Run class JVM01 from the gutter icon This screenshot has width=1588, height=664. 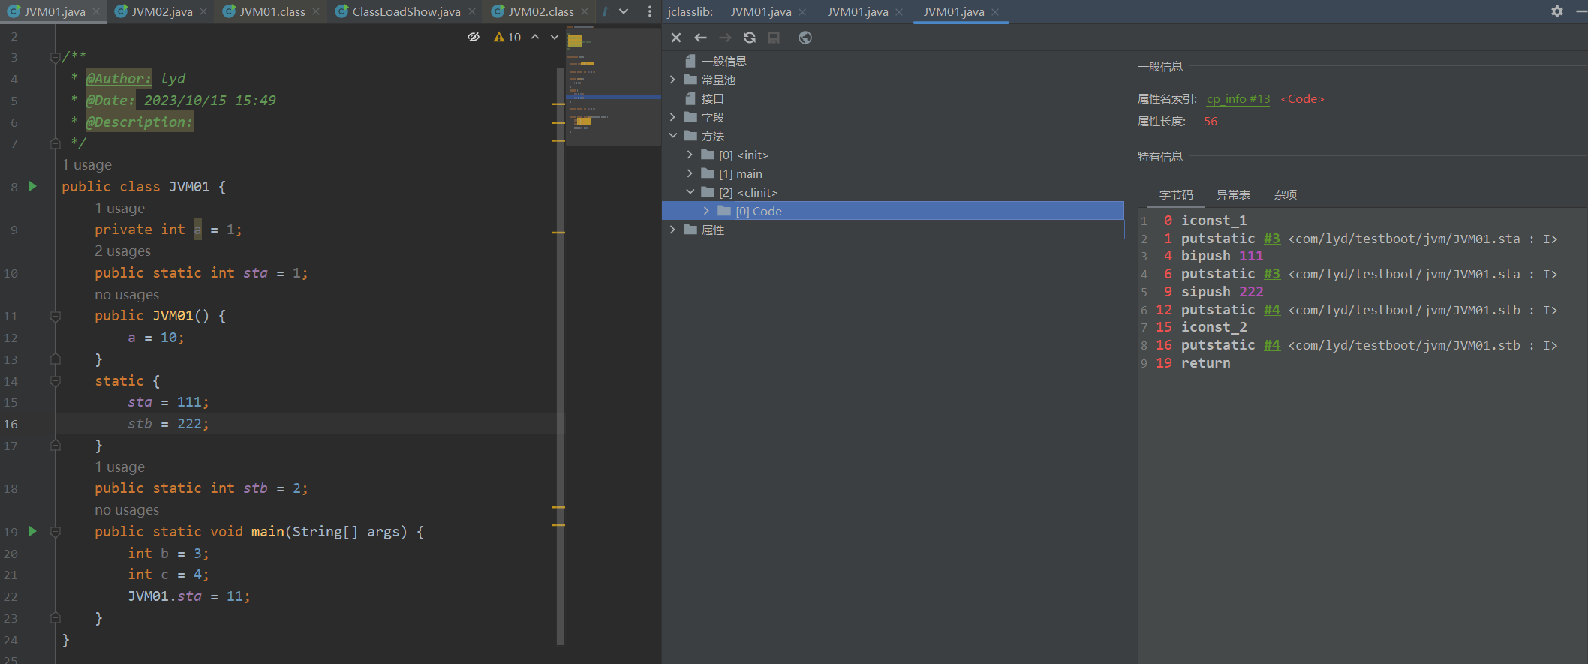(x=32, y=186)
